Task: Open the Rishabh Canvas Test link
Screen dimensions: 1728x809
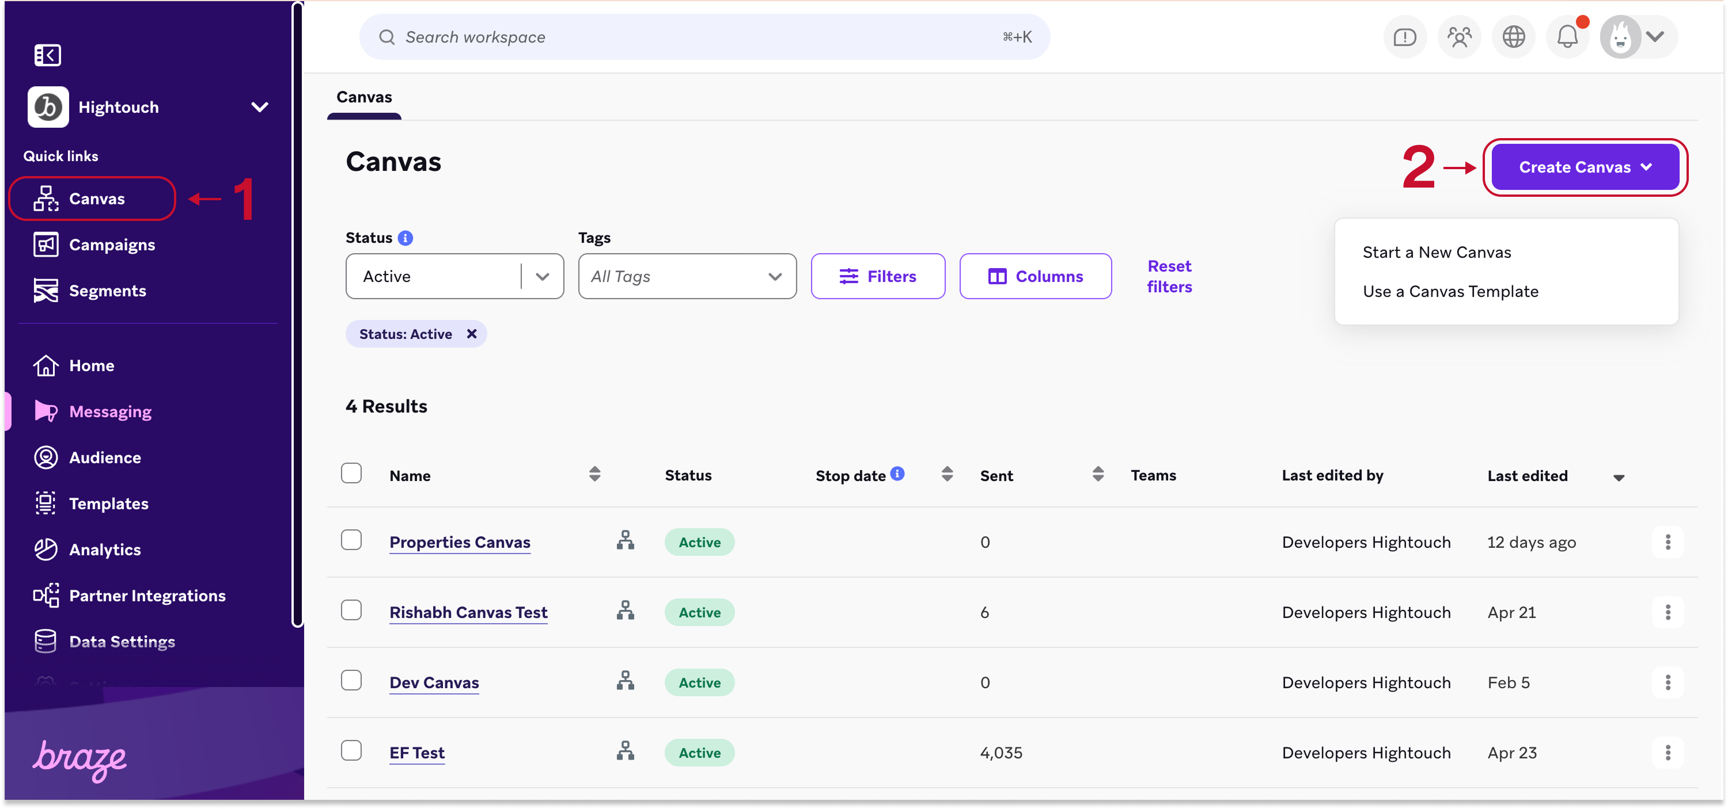Action: pos(468,613)
